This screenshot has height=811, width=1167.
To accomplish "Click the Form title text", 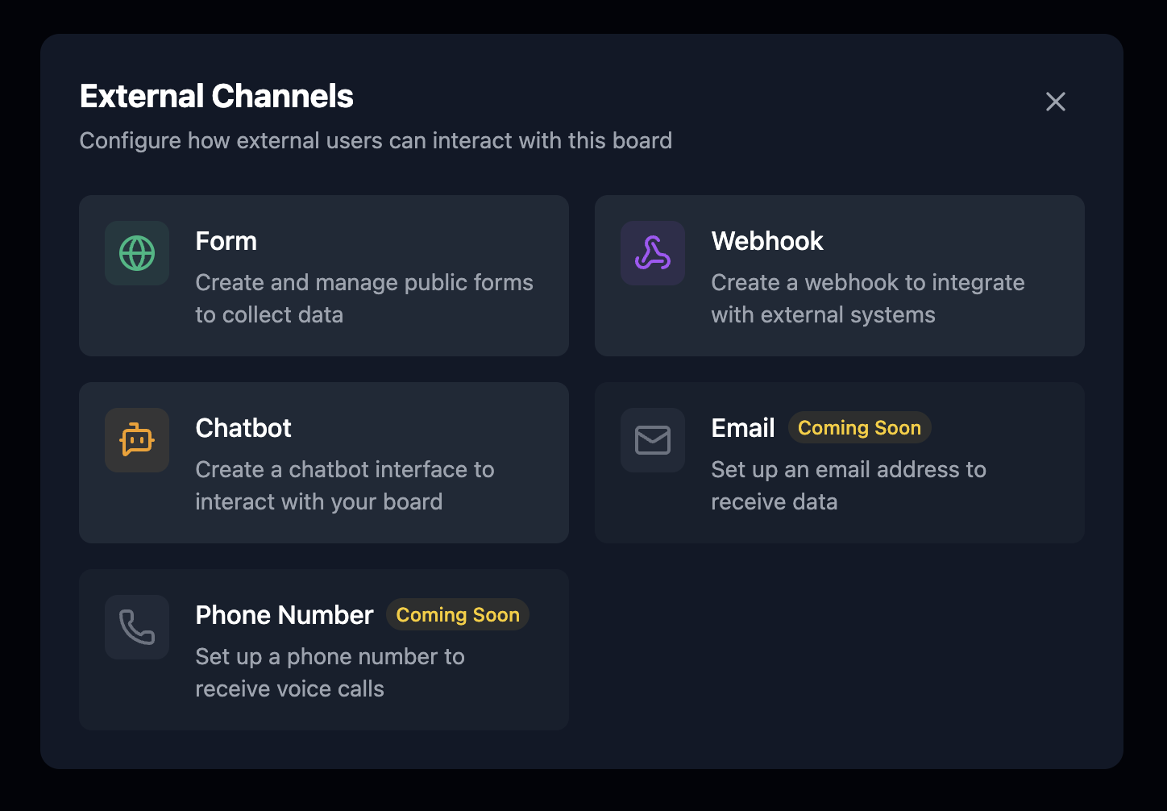I will [x=226, y=241].
